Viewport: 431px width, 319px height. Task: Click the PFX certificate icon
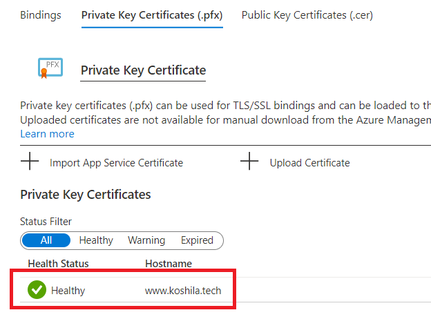click(50, 68)
